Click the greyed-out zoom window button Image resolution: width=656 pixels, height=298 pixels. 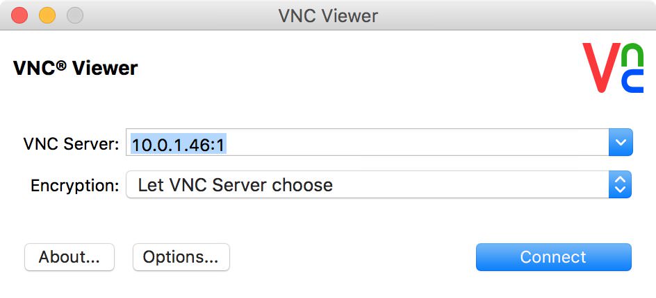tap(75, 16)
